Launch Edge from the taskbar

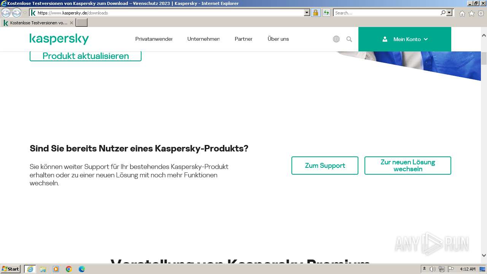82,269
